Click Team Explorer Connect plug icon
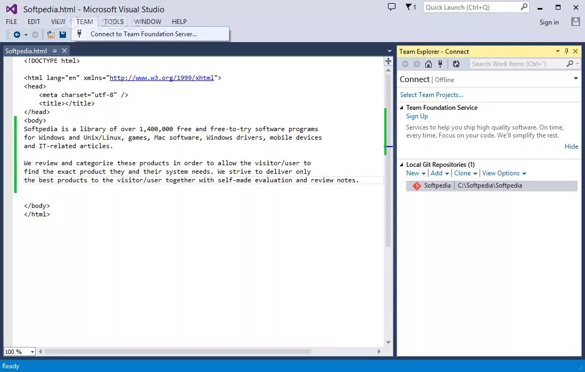Viewport: 585px width, 372px height. (440, 64)
